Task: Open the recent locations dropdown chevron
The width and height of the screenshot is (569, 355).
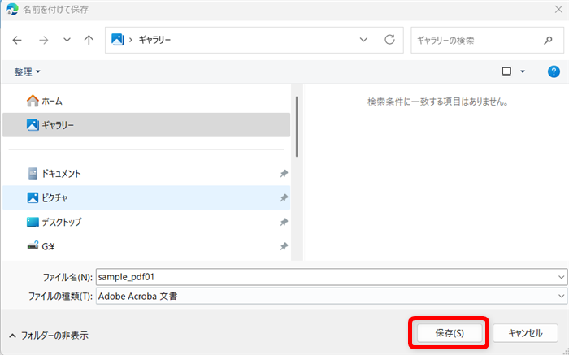Action: pos(67,40)
